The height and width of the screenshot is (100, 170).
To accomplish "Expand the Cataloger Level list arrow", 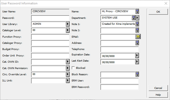I will (68, 30).
